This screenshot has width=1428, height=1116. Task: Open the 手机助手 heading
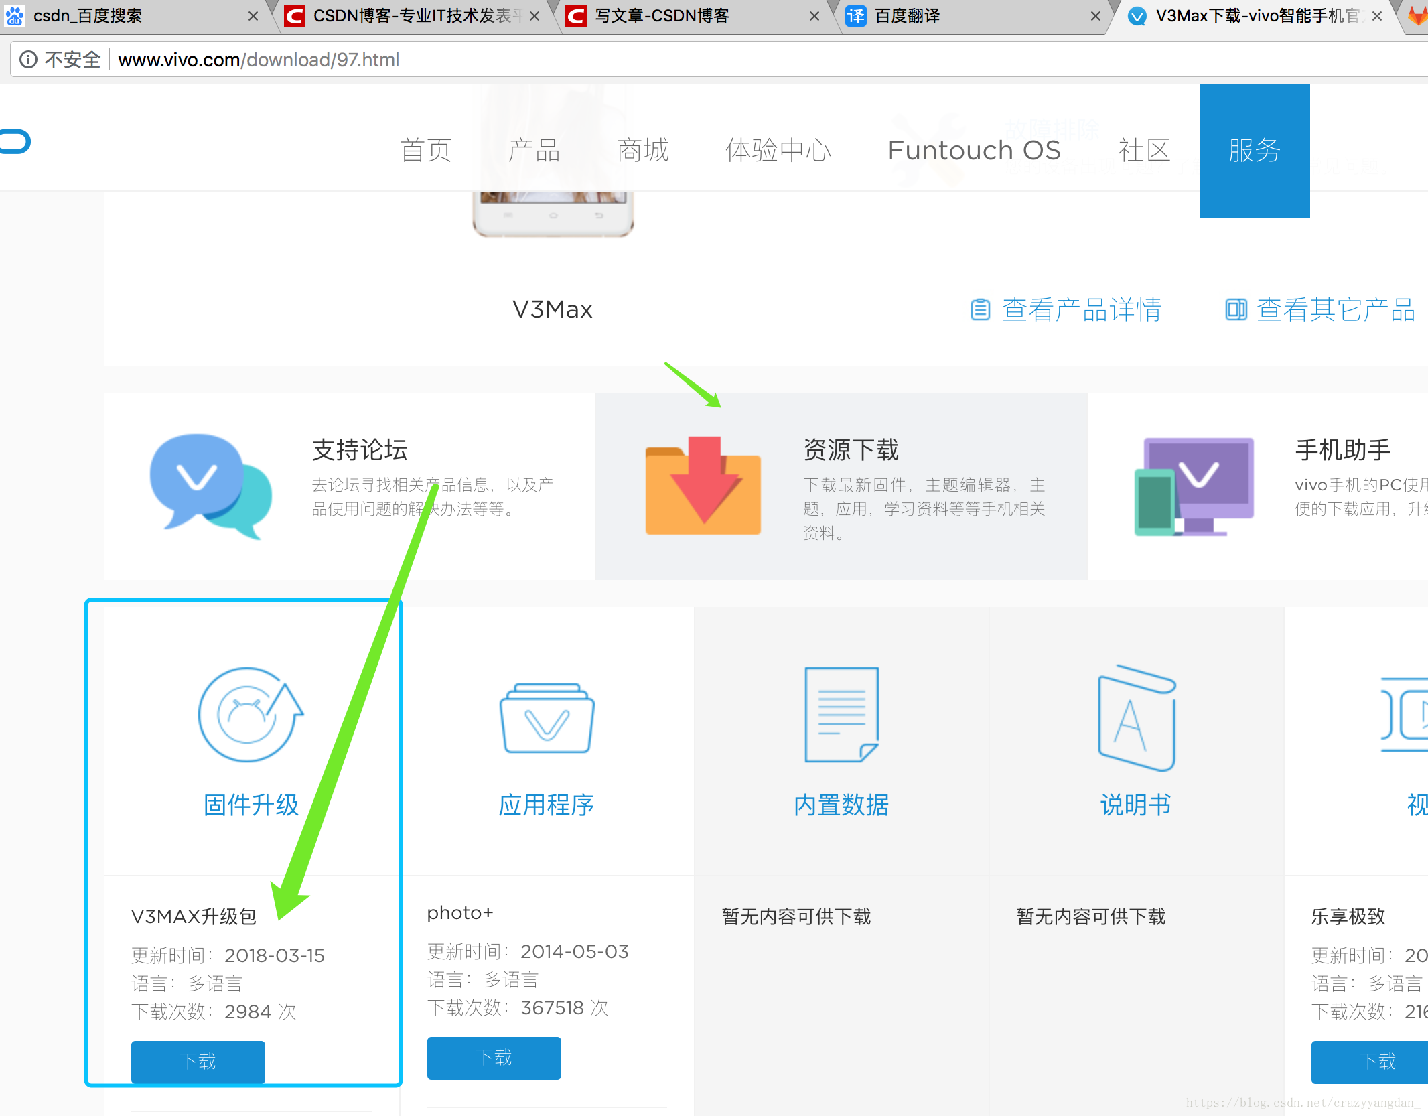click(x=1343, y=450)
